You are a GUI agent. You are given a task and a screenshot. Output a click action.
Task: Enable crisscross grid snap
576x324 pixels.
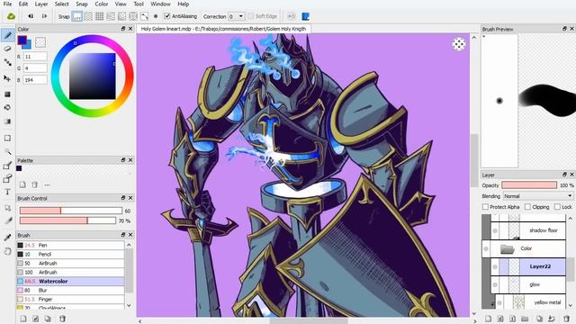point(99,16)
